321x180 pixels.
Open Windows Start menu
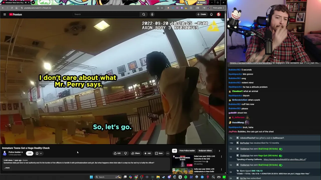point(91,177)
